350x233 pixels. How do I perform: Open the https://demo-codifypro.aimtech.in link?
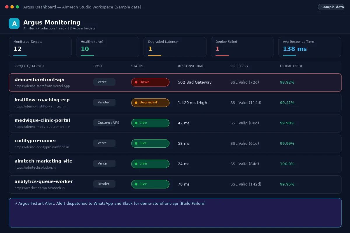pos(42,147)
